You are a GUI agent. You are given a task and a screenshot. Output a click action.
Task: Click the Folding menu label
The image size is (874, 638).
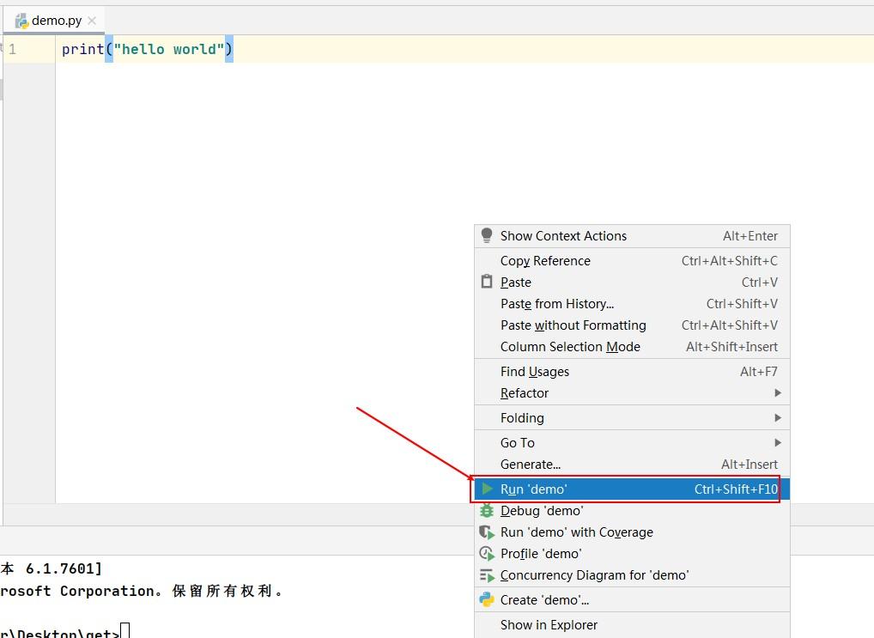[522, 417]
